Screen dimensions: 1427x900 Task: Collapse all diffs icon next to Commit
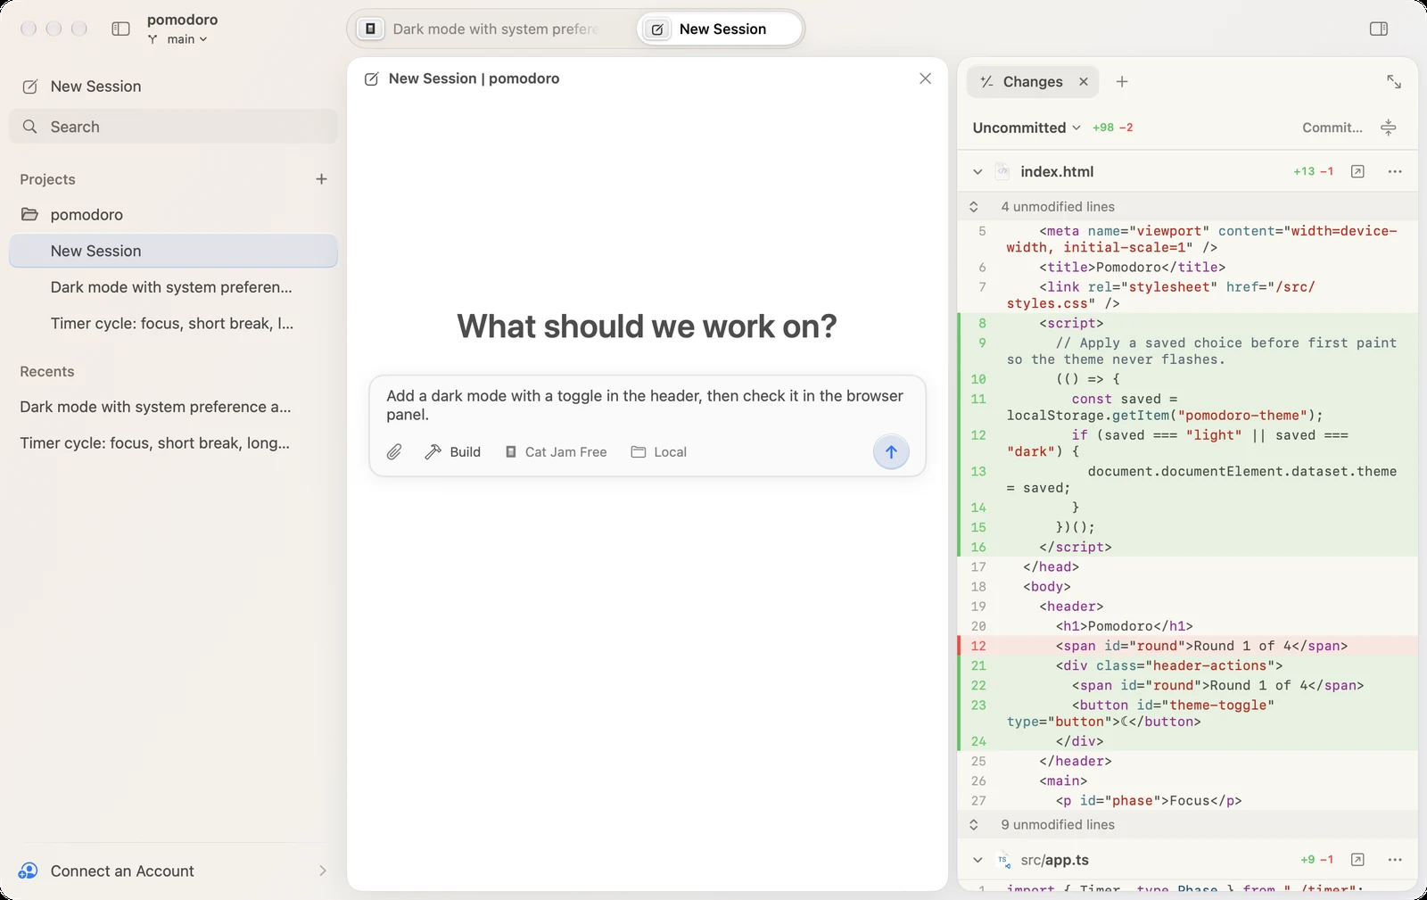pyautogui.click(x=1389, y=128)
